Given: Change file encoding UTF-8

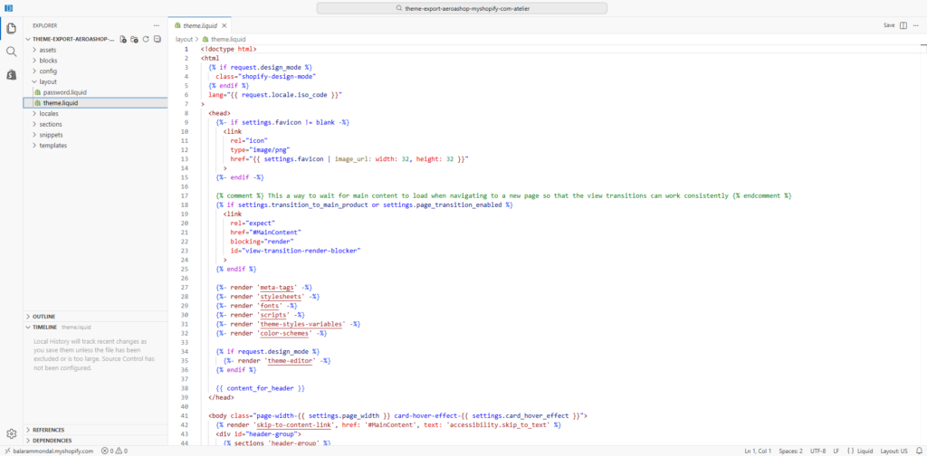Looking at the screenshot, I should [818, 451].
